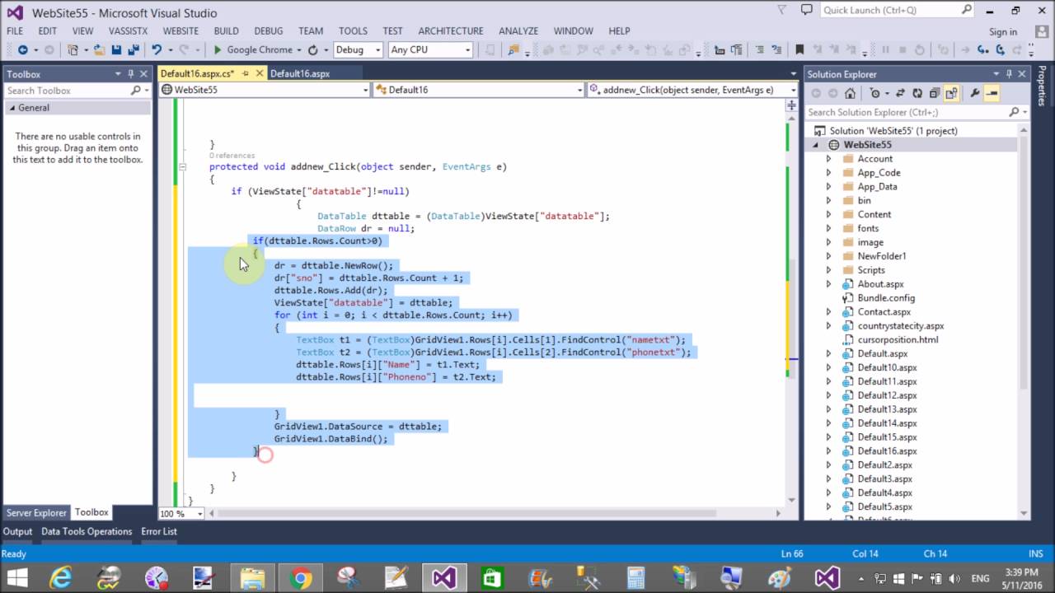Collapse the addnew_Click method outline box

pos(182,166)
